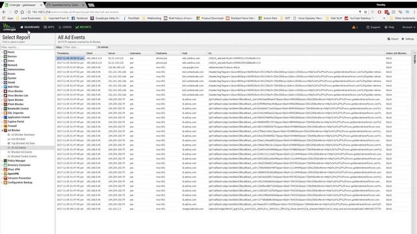Image resolution: width=417 pixels, height=234 pixels.
Task: Click the Virus Blocker icon
Action: pyautogui.click(x=5, y=91)
